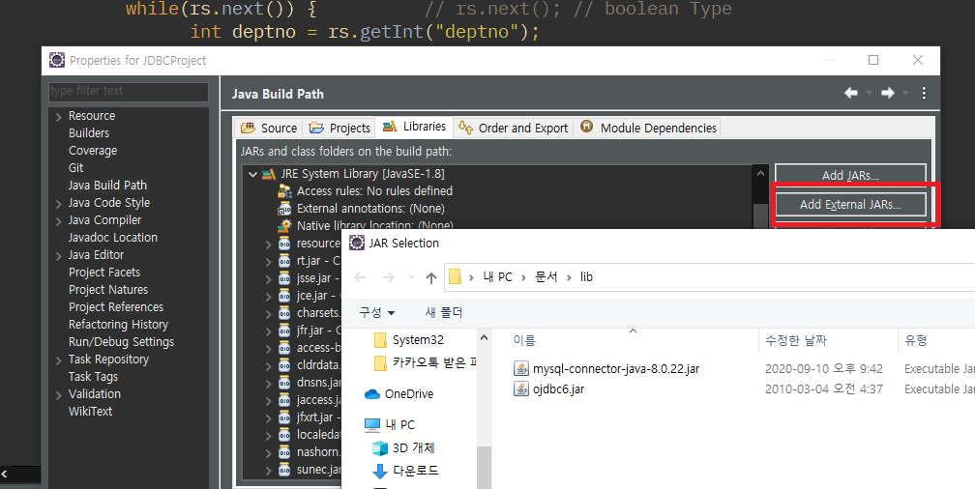Expand the Resource preference node
Screen dimensions: 975x489
point(58,116)
